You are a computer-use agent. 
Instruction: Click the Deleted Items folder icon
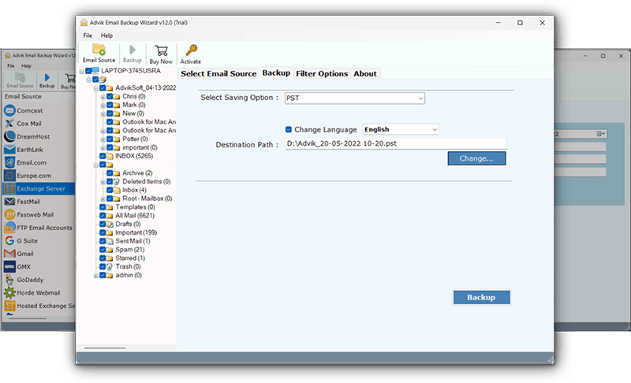(117, 182)
